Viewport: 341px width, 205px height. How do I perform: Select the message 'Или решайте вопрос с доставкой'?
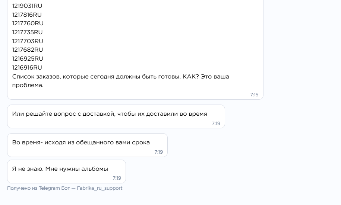click(x=116, y=116)
